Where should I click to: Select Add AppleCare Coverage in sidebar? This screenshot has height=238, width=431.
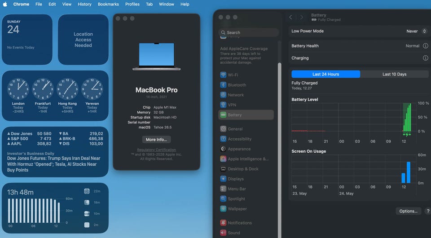point(244,55)
